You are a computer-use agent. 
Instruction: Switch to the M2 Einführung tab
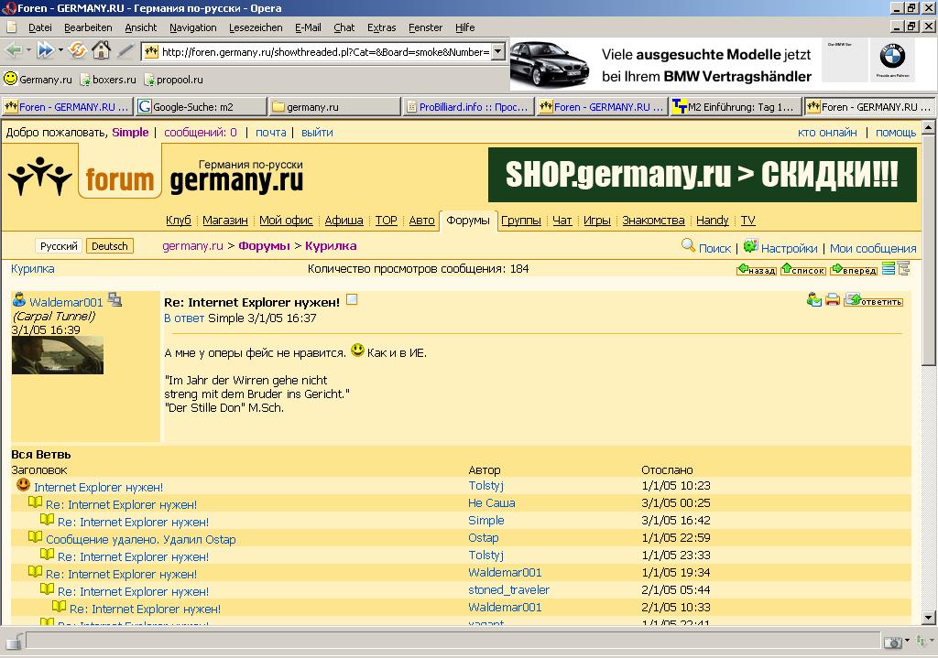point(736,107)
